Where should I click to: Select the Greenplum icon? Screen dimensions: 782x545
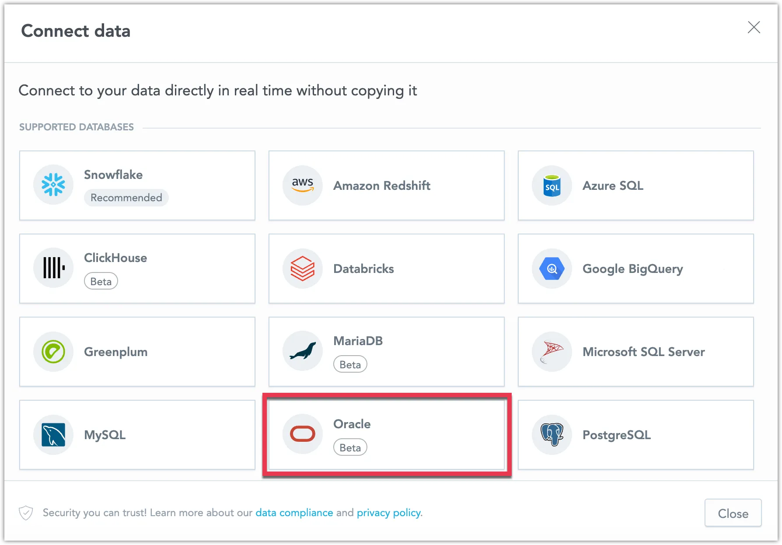(x=53, y=351)
